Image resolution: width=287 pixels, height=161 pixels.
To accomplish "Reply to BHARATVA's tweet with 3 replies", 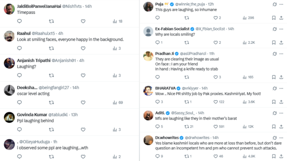I will click(159, 102).
